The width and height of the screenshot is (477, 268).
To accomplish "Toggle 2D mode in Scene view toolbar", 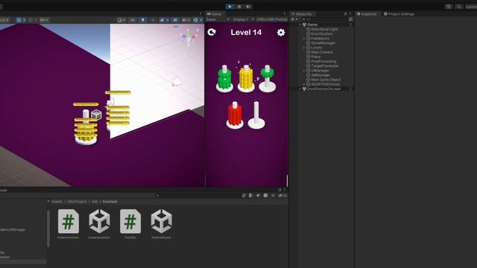I will coord(133,20).
